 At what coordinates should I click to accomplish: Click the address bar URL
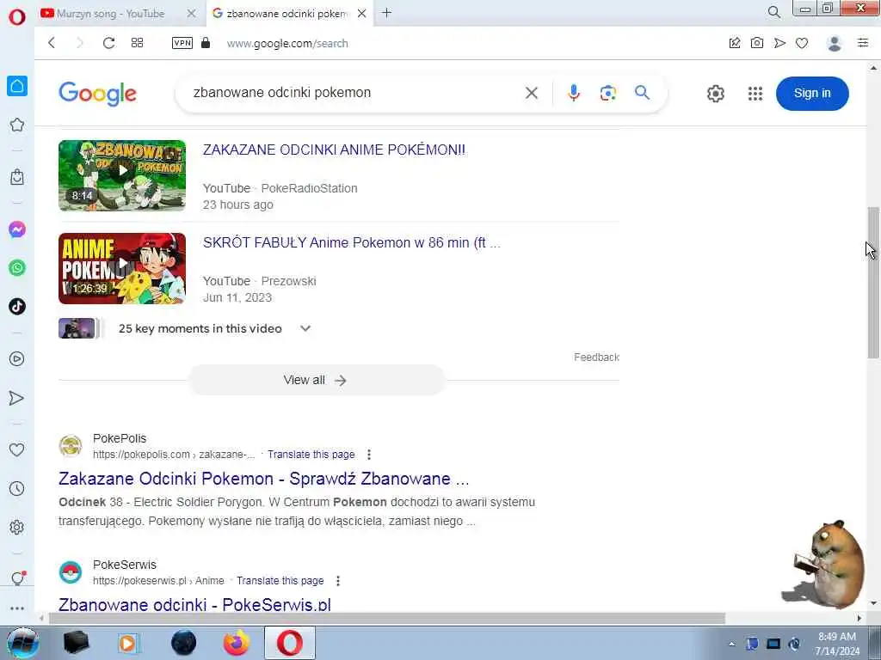coord(287,43)
